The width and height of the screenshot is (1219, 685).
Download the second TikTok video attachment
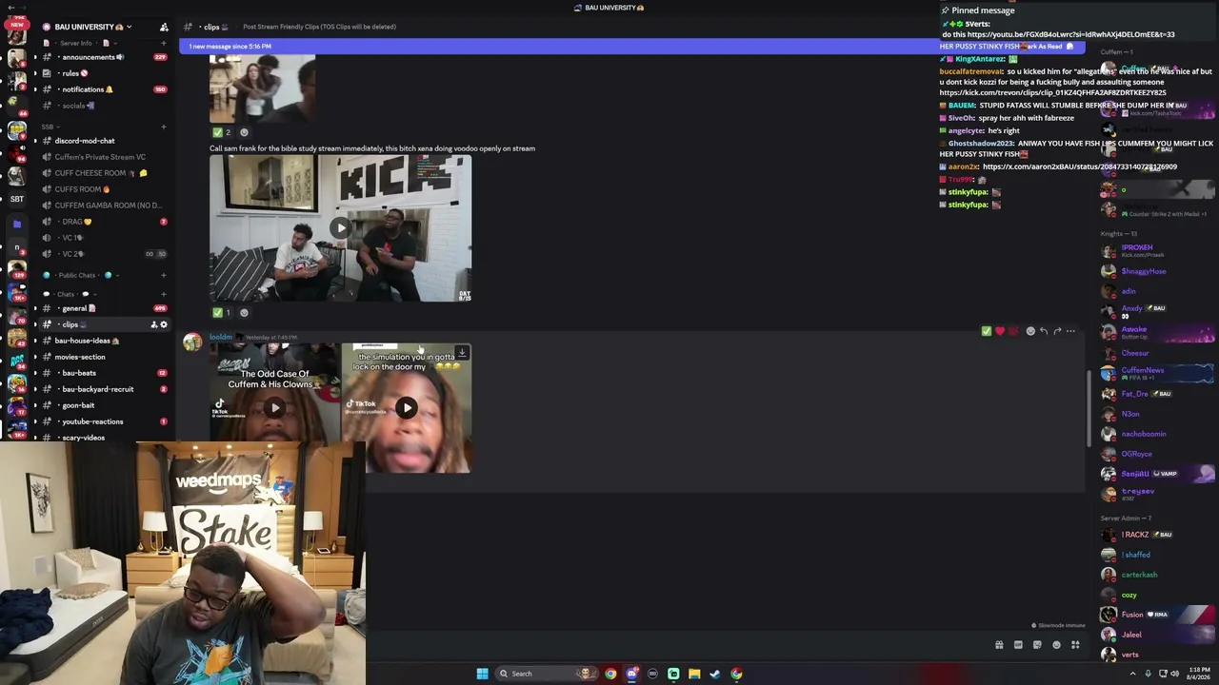click(462, 353)
